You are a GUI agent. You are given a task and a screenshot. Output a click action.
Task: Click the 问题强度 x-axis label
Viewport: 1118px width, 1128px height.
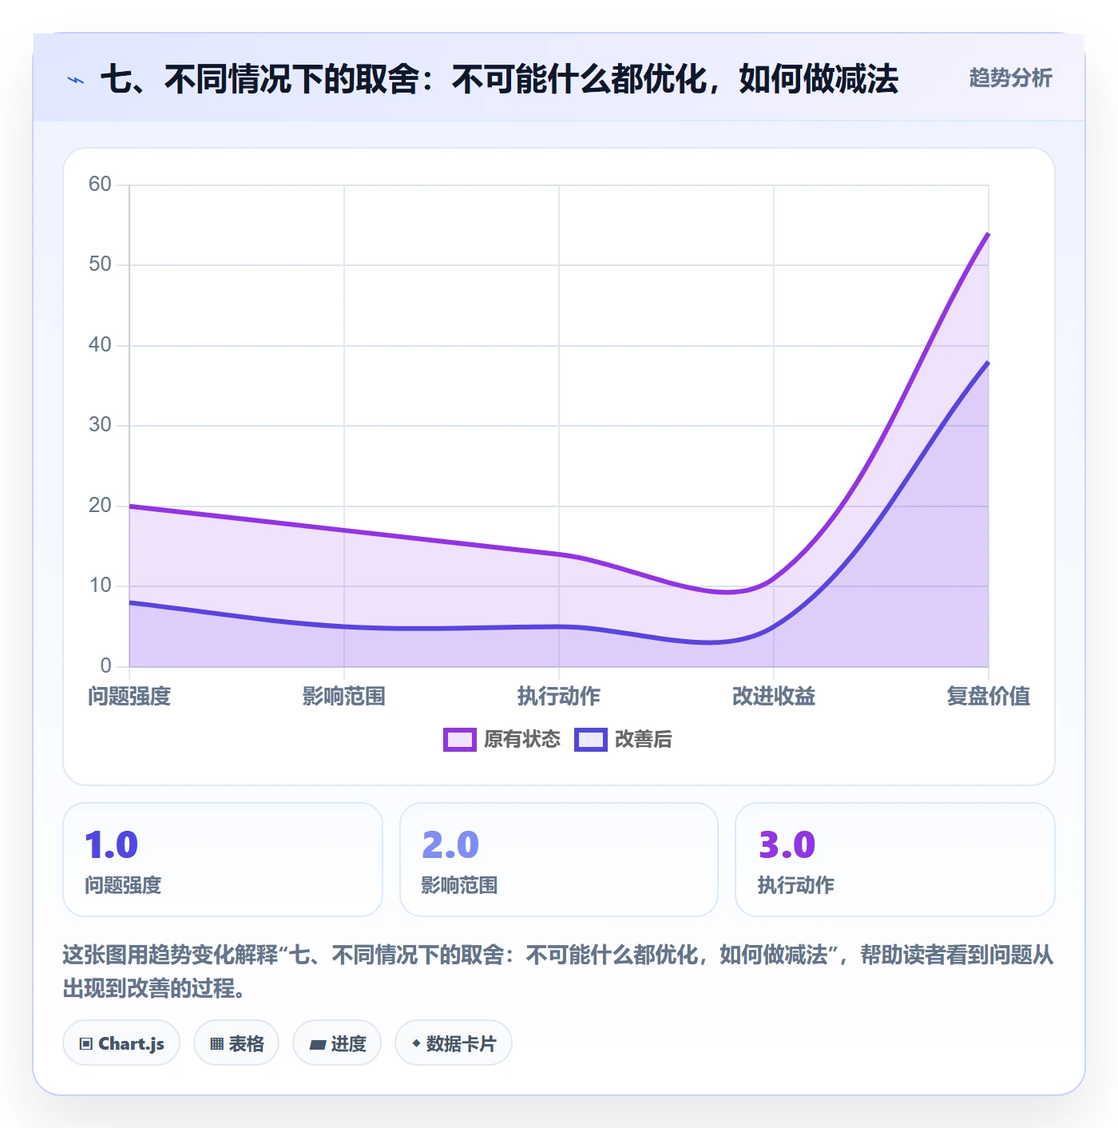(x=129, y=696)
